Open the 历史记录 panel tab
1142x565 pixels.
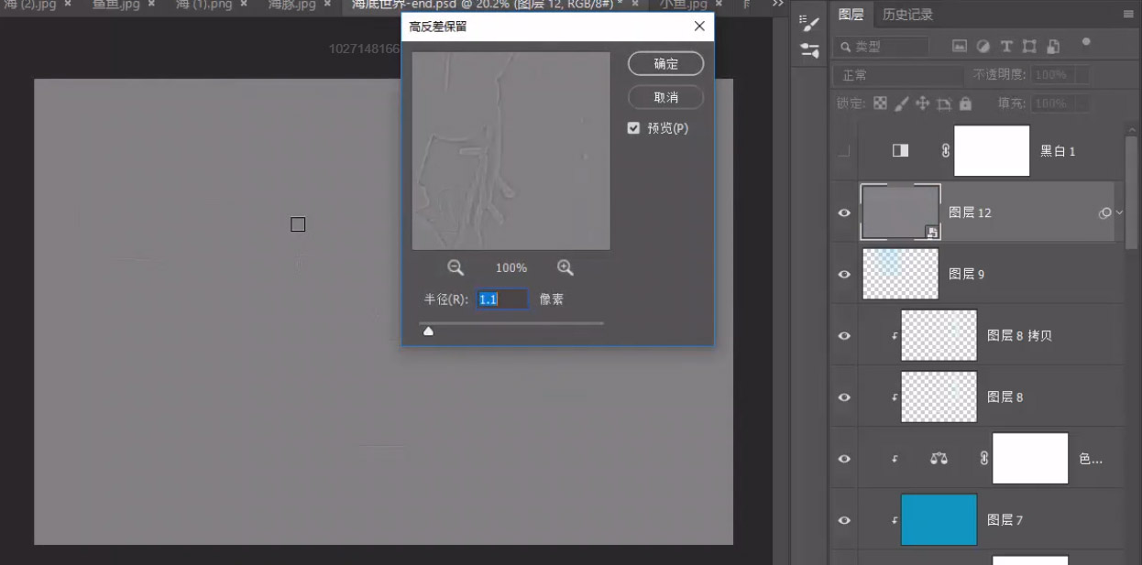point(907,15)
